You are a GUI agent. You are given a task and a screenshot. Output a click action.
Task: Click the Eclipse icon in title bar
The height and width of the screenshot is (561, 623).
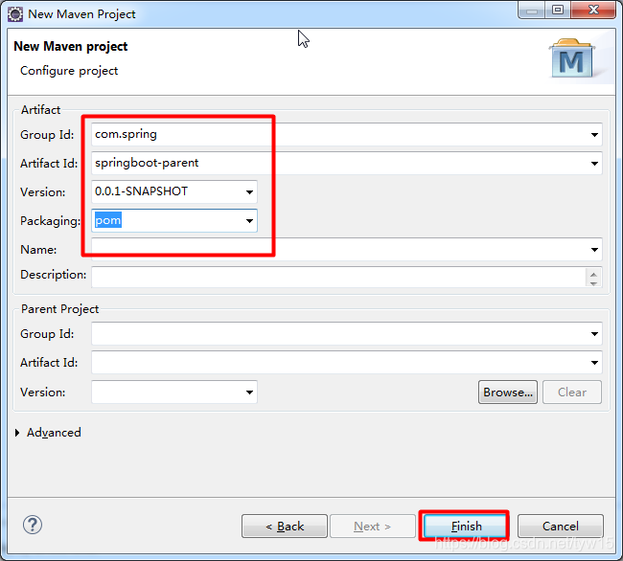click(x=15, y=14)
